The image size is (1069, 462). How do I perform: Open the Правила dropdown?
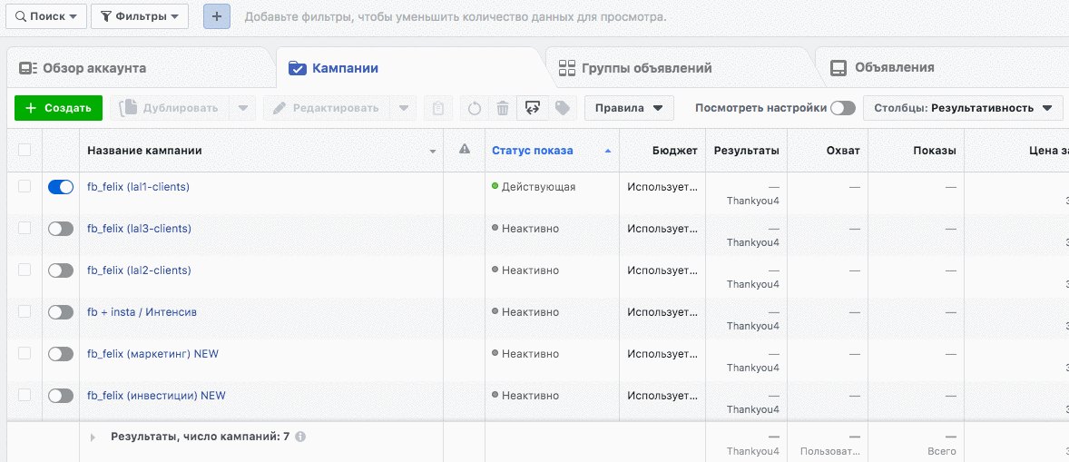pyautogui.click(x=629, y=108)
